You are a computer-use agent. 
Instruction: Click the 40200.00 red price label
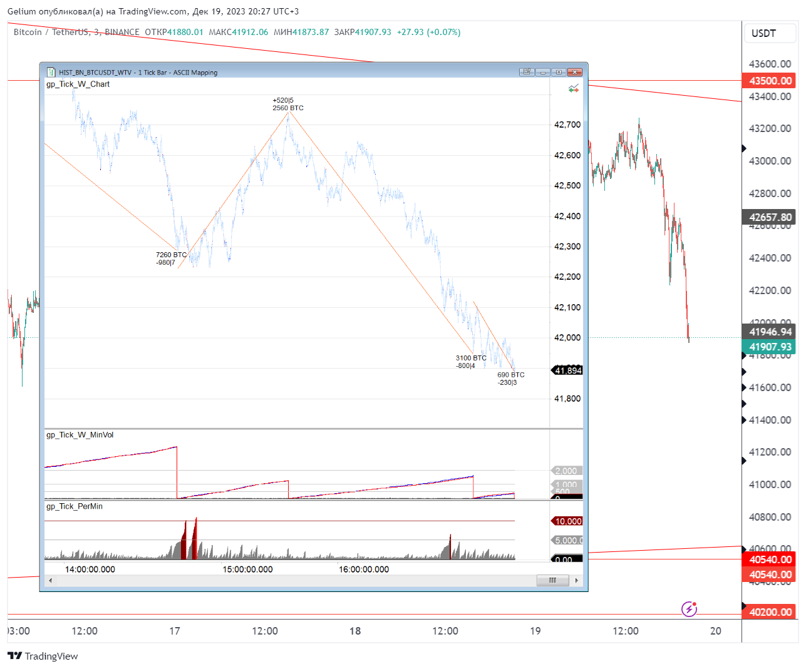pyautogui.click(x=770, y=612)
